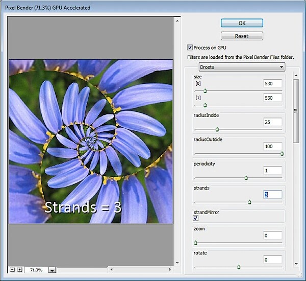Click the radiusInside value field
The width and height of the screenshot is (306, 281).
pyautogui.click(x=272, y=122)
